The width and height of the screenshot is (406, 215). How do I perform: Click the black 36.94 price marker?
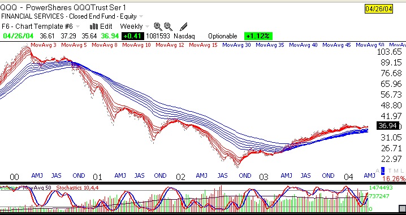coord(387,126)
